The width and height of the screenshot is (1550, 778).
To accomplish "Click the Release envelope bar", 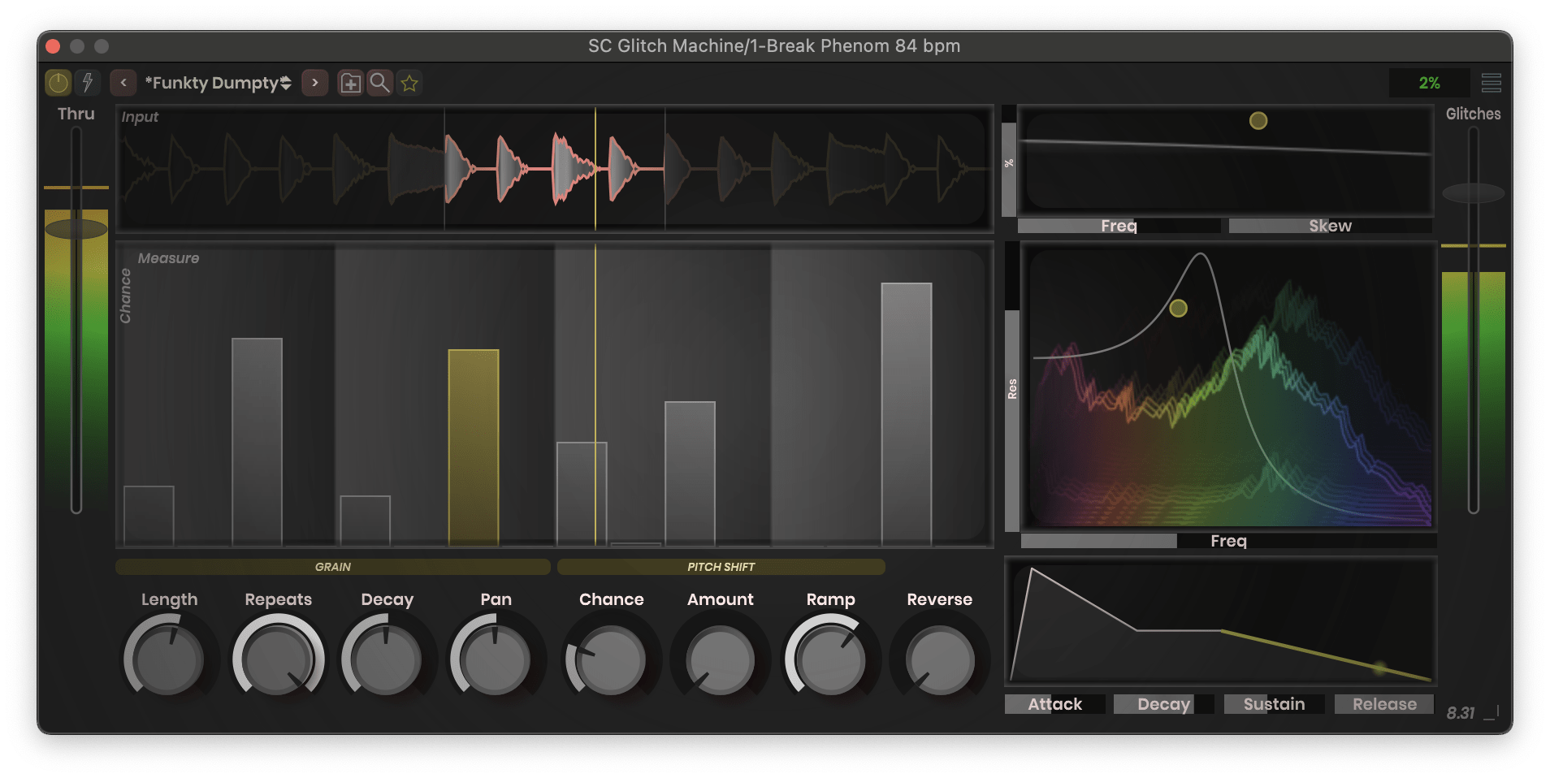I will [1384, 704].
